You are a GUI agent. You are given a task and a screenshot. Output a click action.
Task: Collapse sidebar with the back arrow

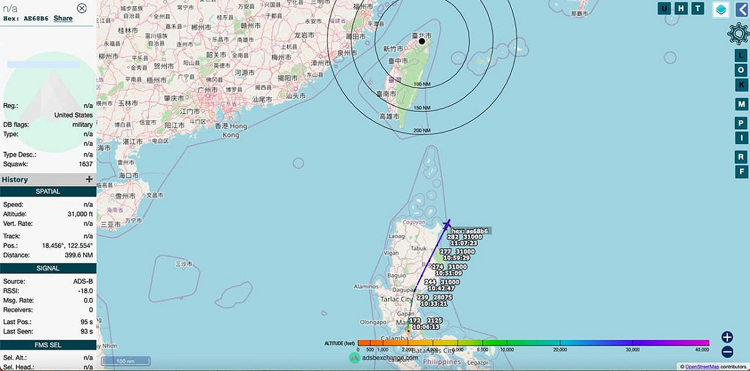click(x=742, y=10)
